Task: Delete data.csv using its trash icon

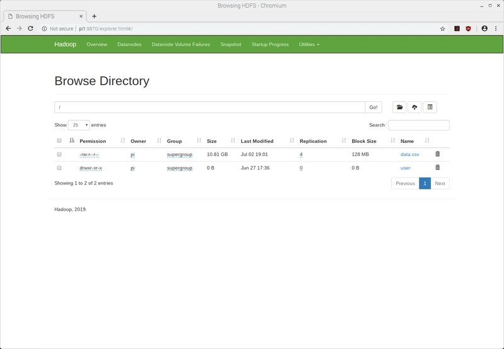Action: (437, 154)
